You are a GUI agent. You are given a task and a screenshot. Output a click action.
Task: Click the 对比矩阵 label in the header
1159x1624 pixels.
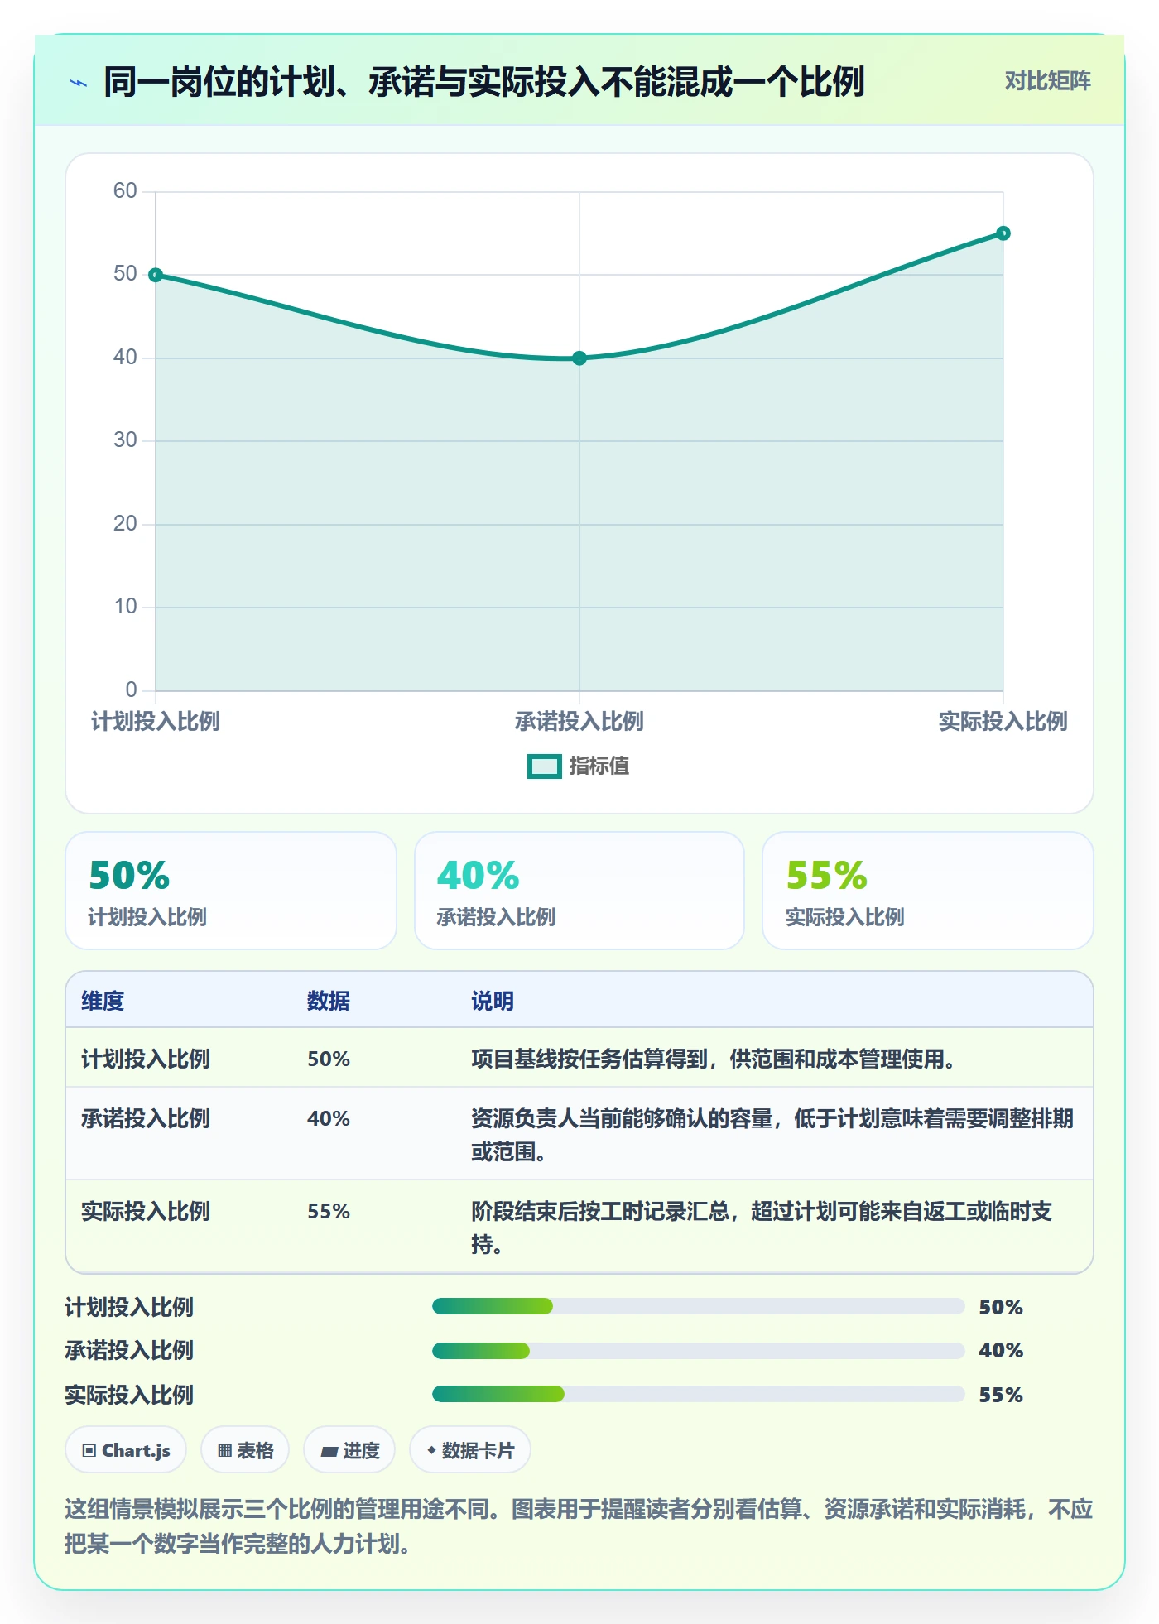pyautogui.click(x=1047, y=81)
